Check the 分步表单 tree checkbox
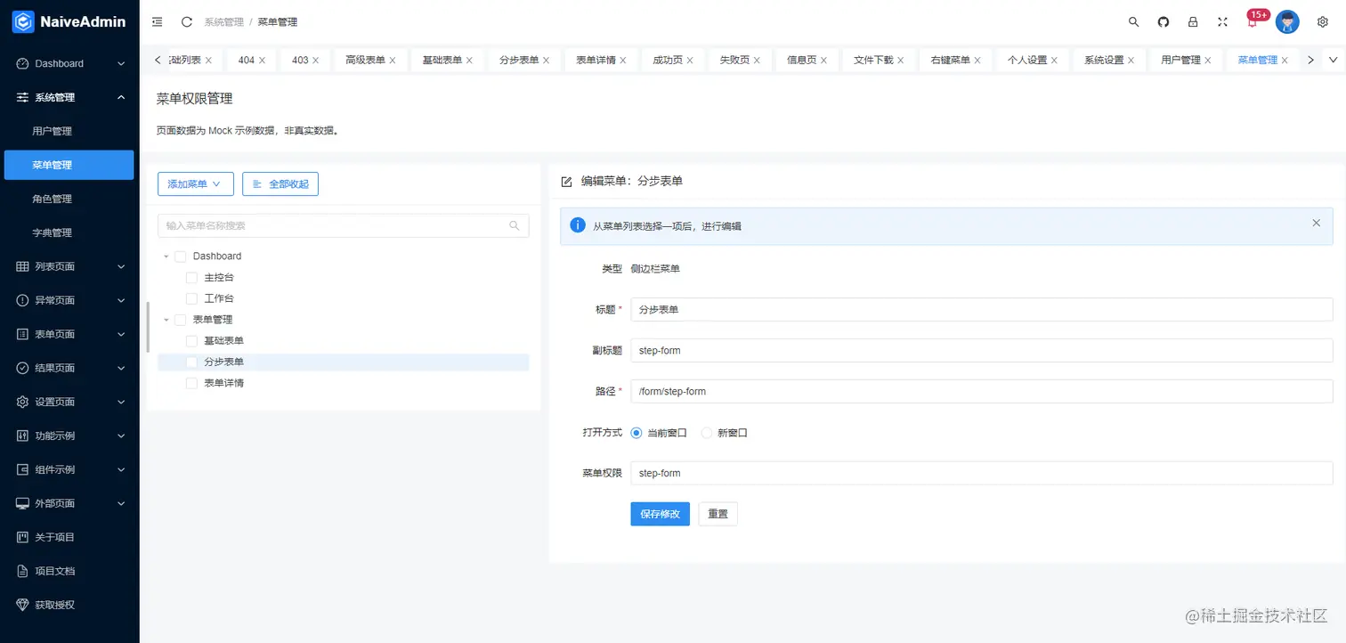Image resolution: width=1346 pixels, height=643 pixels. tap(191, 362)
